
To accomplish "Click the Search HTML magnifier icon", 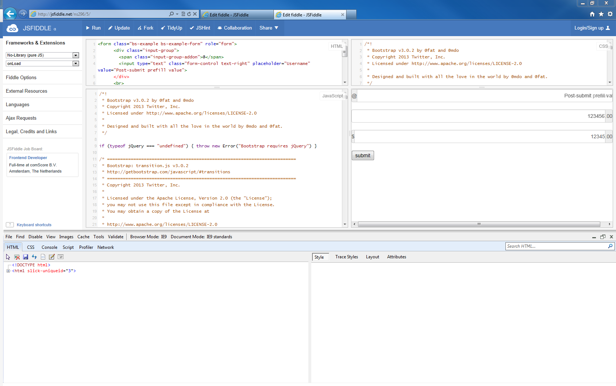I will pos(610,246).
